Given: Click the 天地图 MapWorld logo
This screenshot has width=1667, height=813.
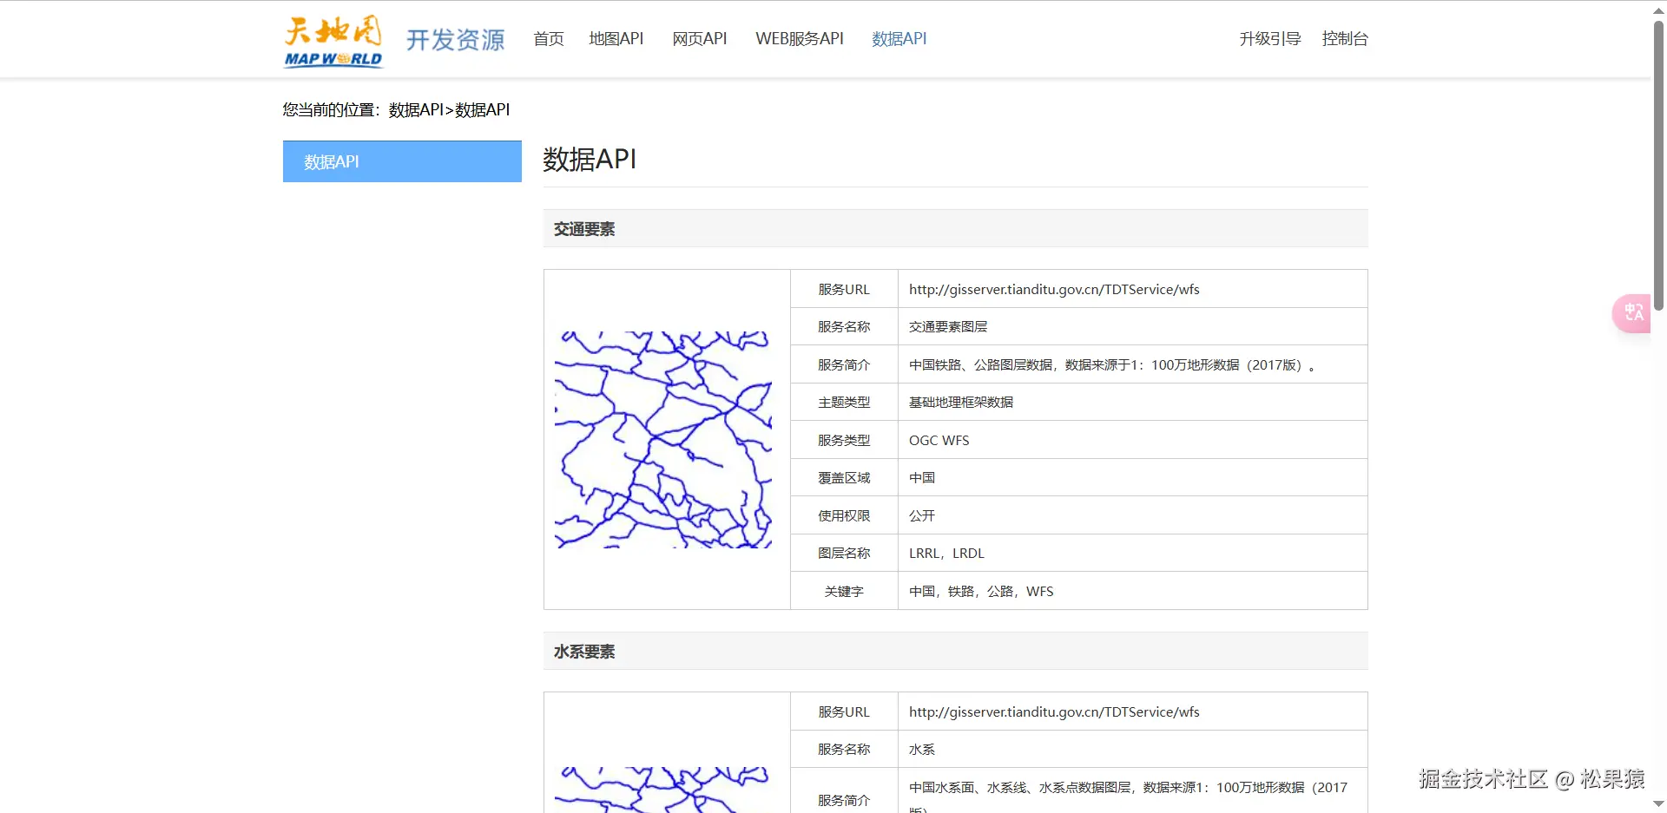Looking at the screenshot, I should point(333,41).
